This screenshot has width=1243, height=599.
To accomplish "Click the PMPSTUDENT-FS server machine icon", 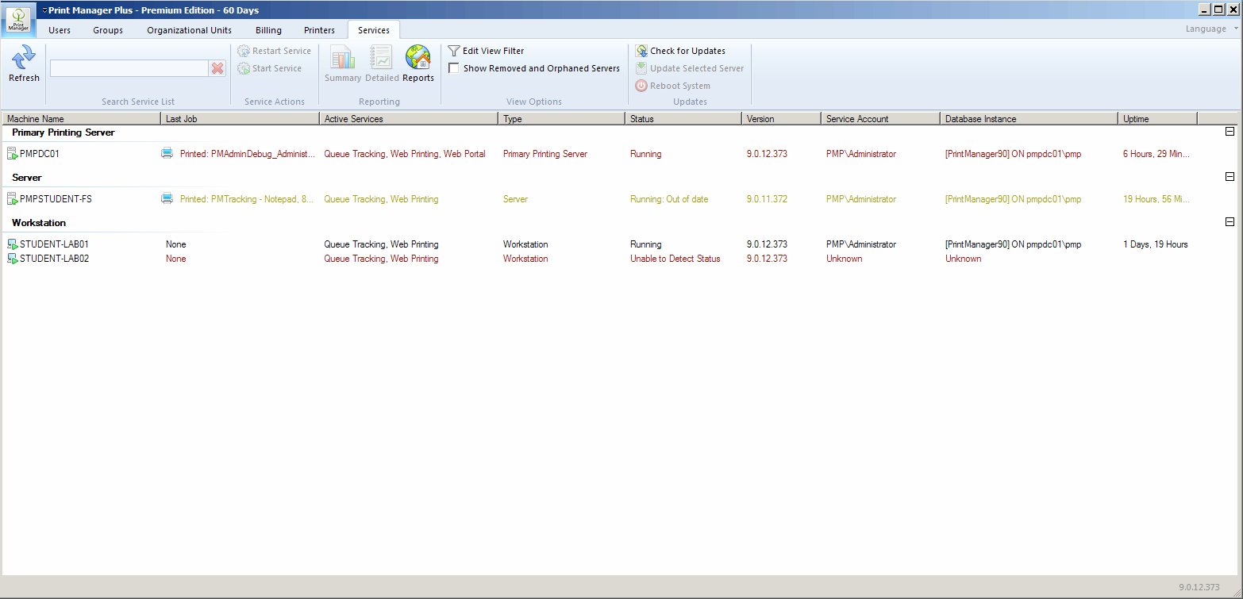I will coord(12,199).
